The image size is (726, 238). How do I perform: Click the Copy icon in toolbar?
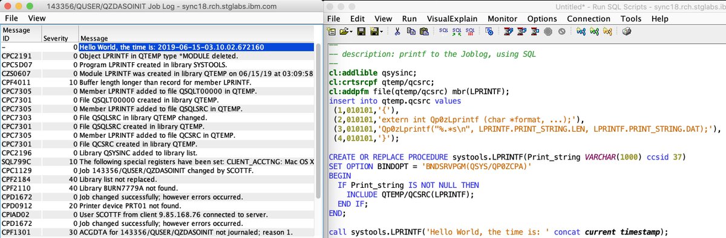click(x=411, y=31)
